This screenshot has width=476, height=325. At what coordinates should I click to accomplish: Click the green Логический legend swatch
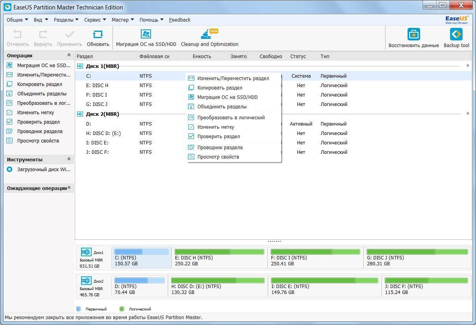pyautogui.click(x=122, y=309)
